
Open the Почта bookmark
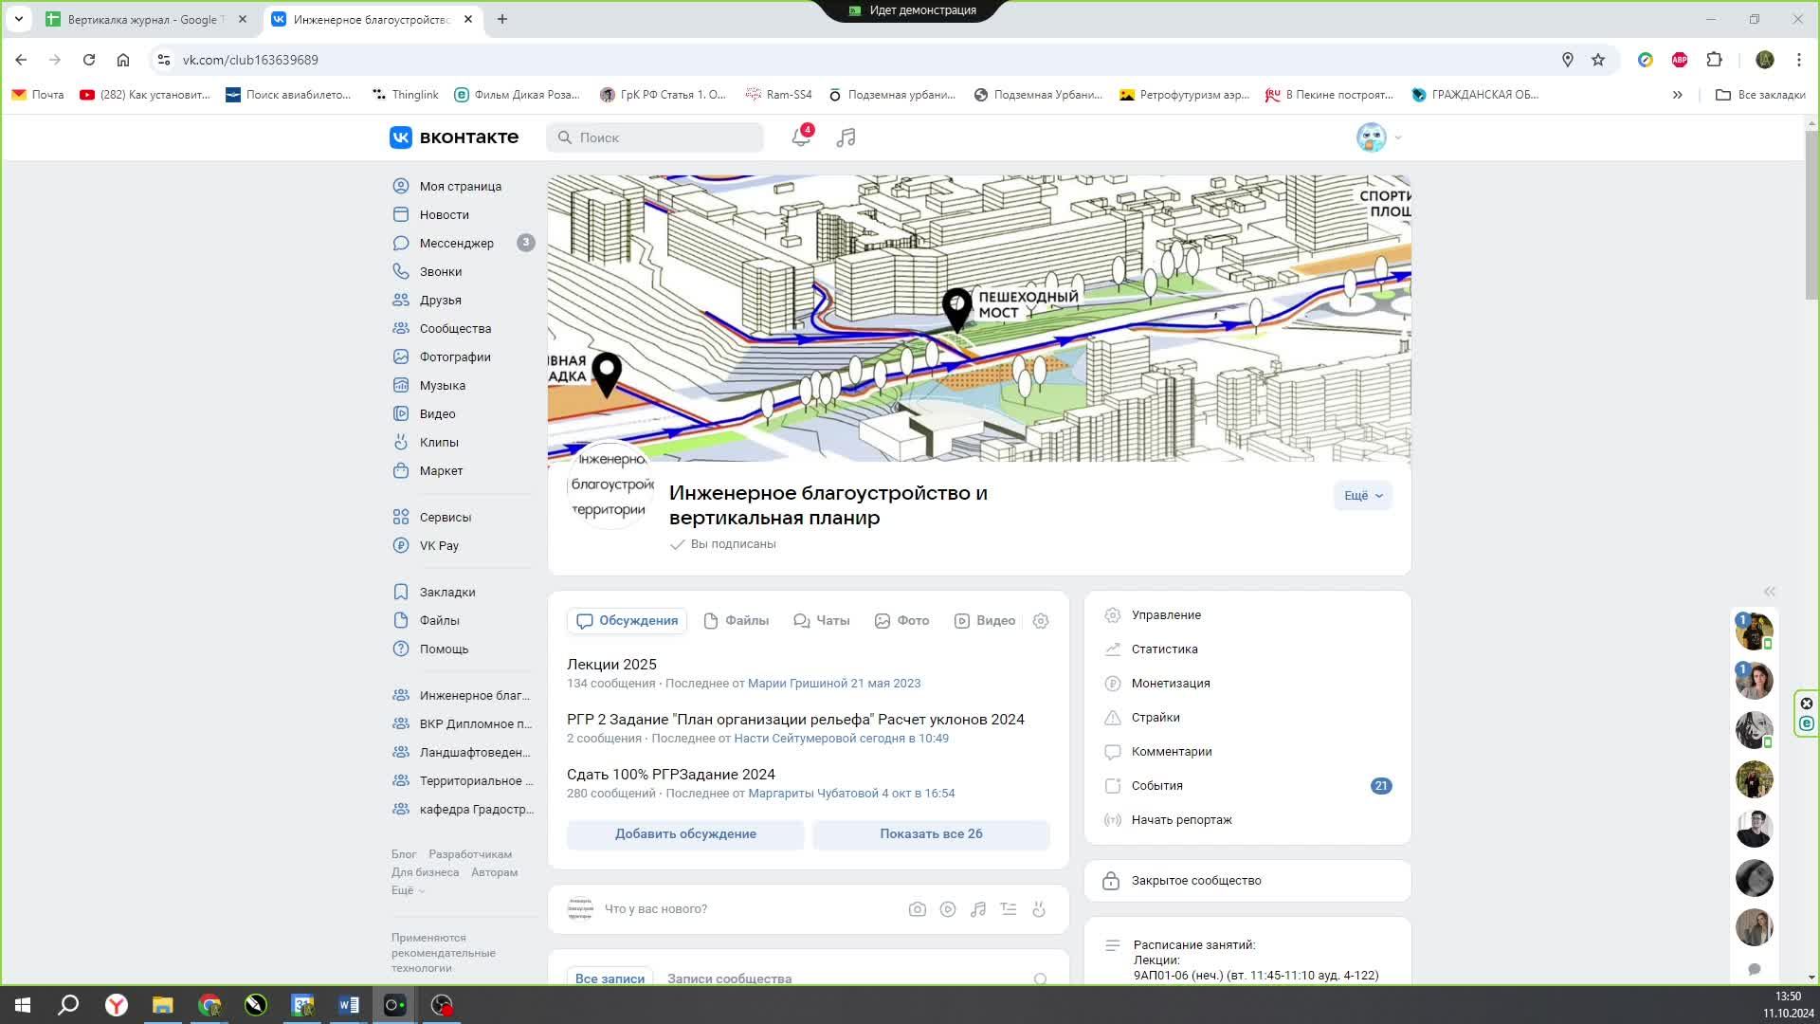38,95
